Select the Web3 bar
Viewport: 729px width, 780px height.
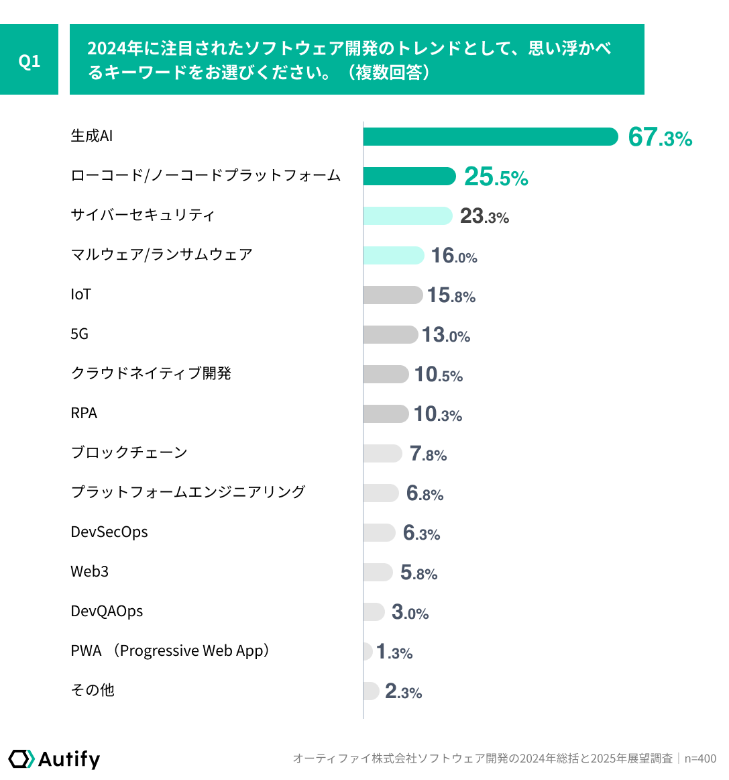point(378,572)
